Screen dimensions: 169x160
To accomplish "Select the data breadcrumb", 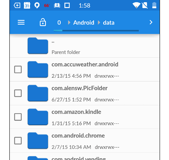I will 109,23.
